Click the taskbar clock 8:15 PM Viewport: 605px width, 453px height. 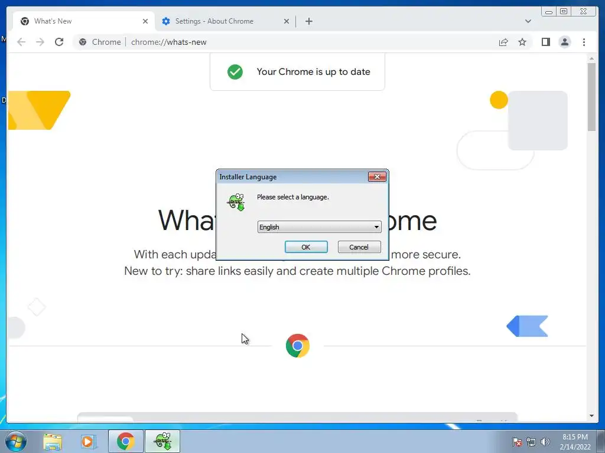pos(575,442)
